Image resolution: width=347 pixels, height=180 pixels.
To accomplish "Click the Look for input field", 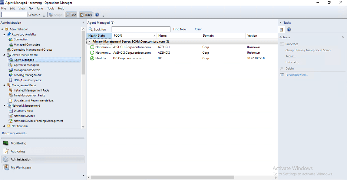I will coord(141,29).
